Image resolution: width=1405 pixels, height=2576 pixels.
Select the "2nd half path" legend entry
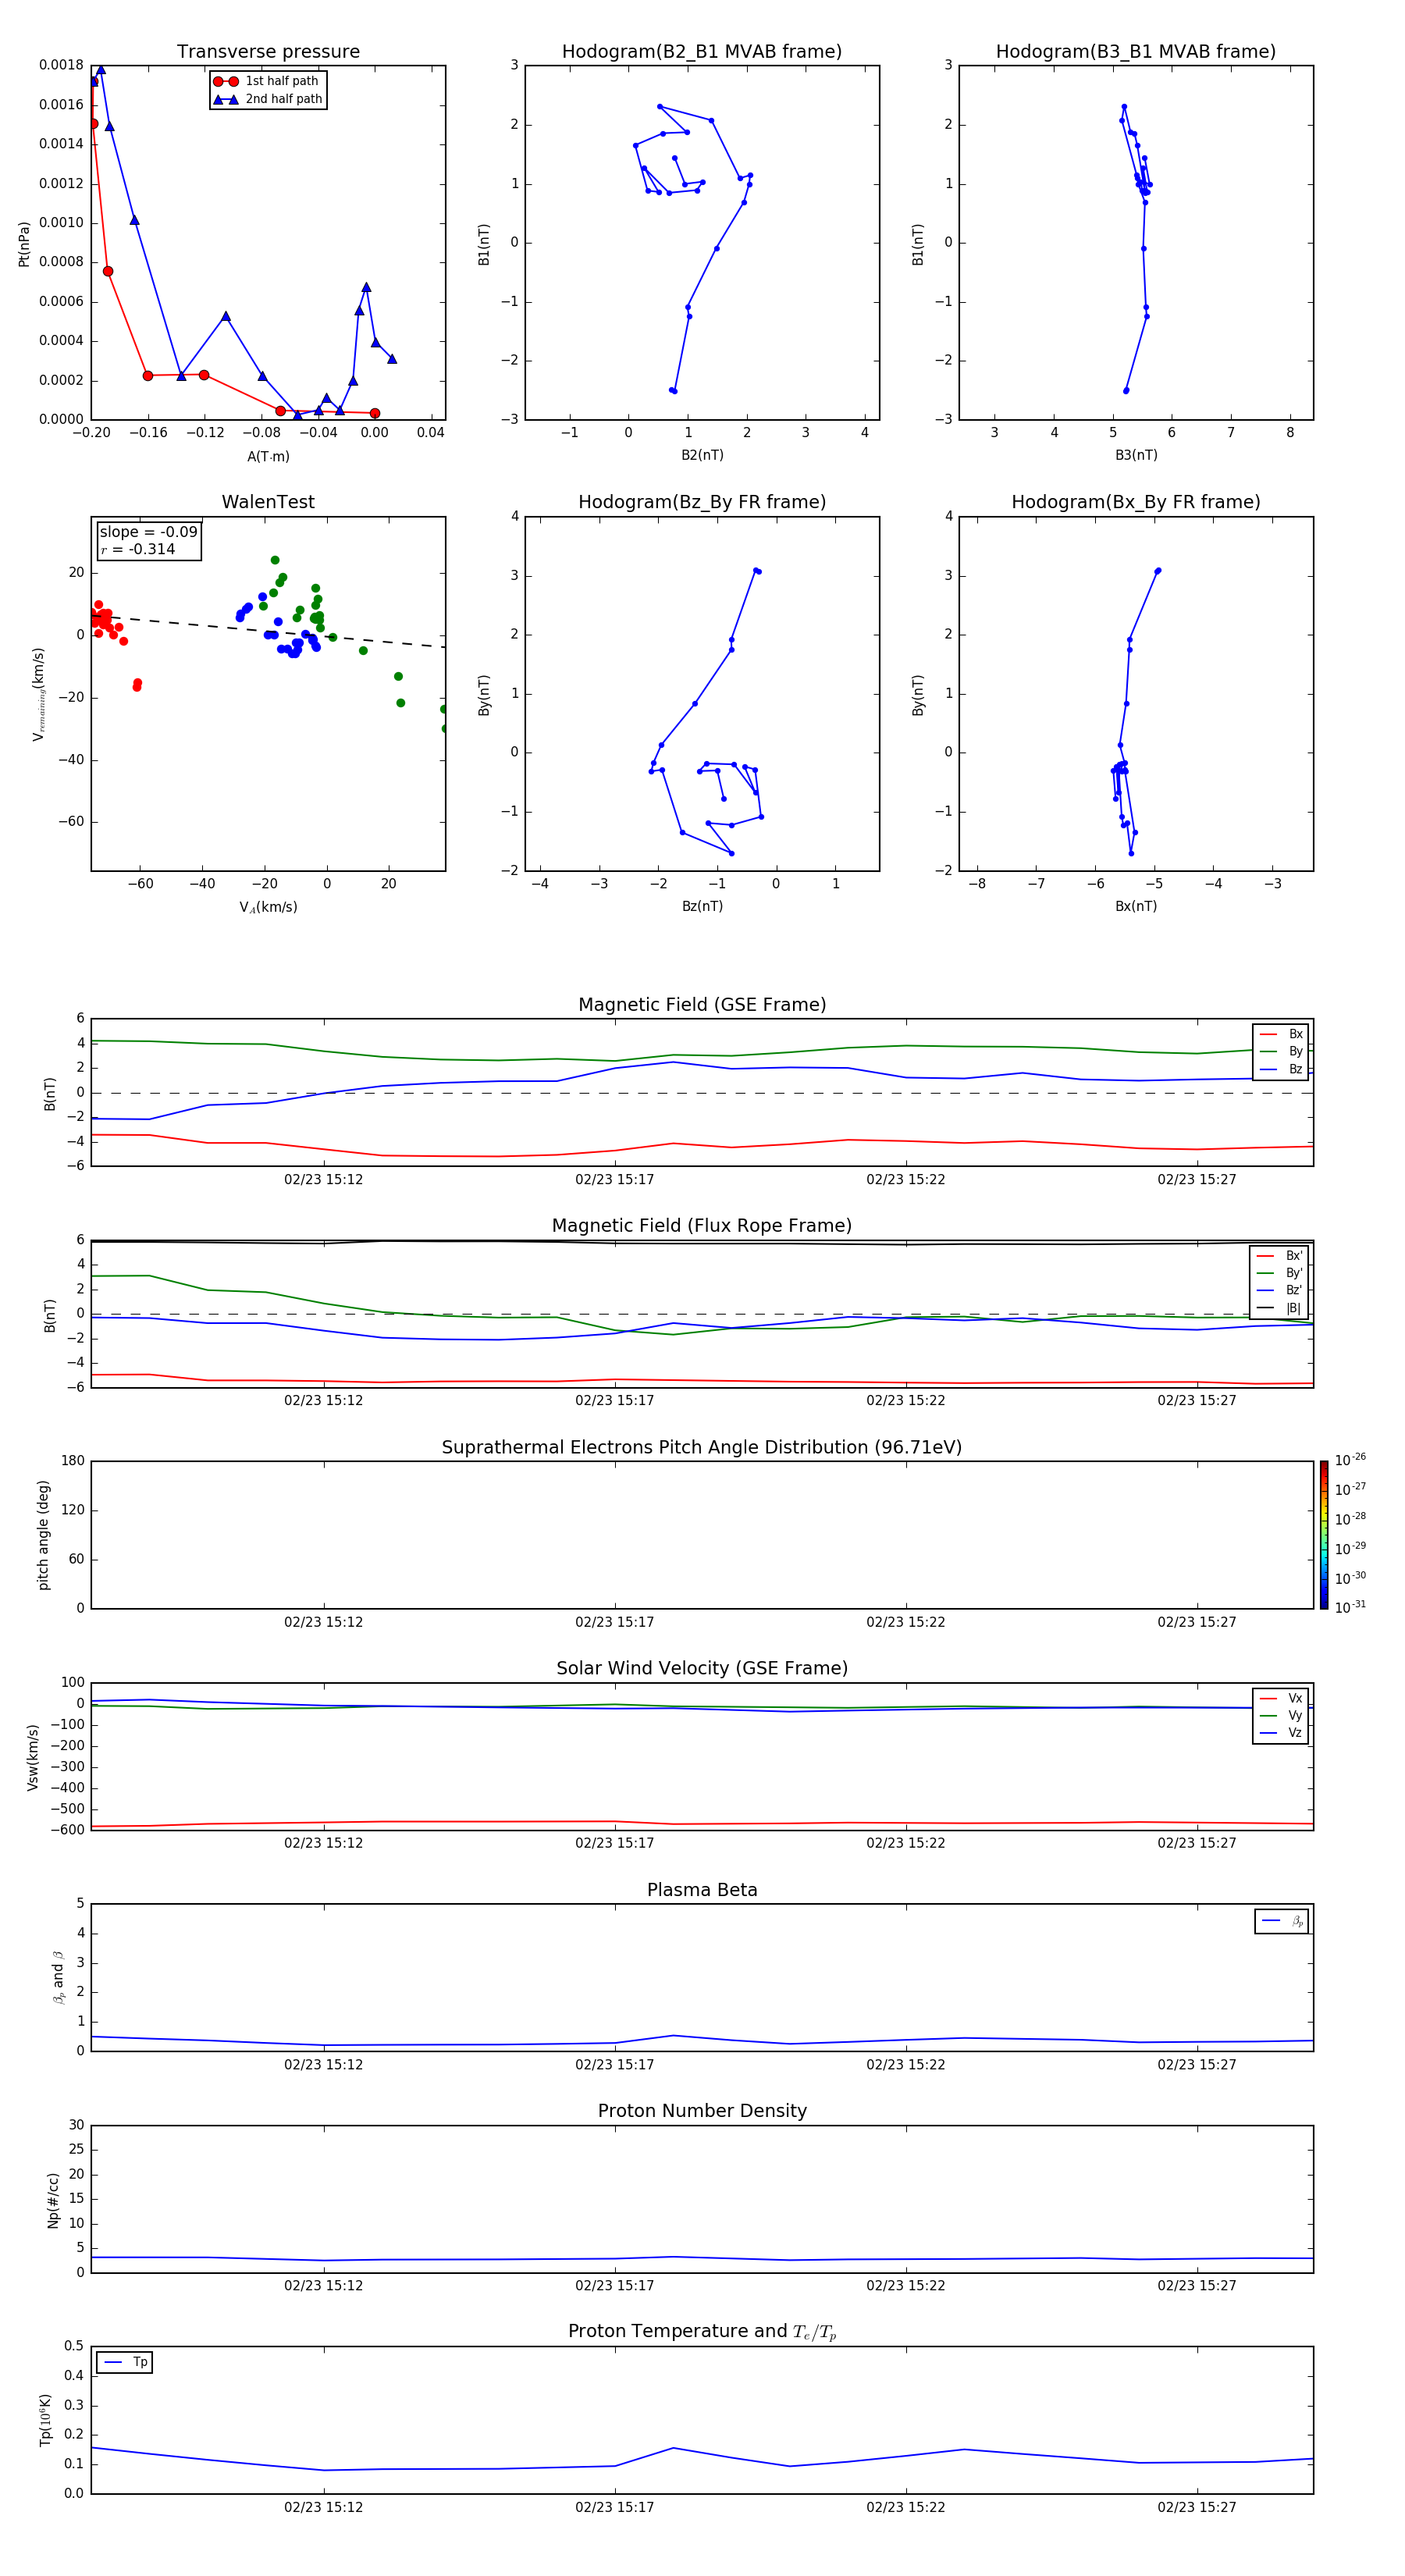pyautogui.click(x=267, y=99)
